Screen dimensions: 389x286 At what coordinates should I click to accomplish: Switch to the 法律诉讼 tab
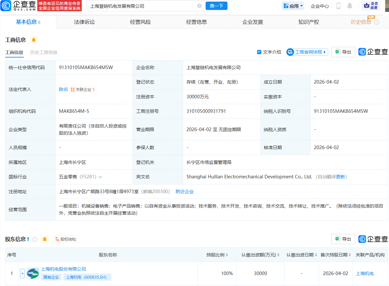(84, 22)
